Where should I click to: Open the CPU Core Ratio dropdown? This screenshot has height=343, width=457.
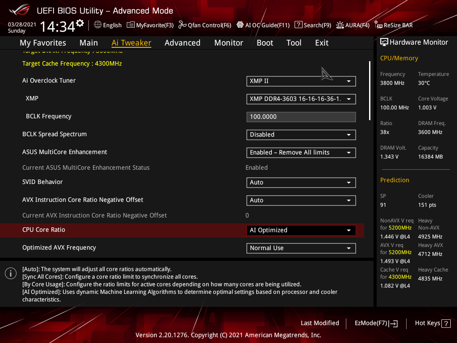point(301,230)
